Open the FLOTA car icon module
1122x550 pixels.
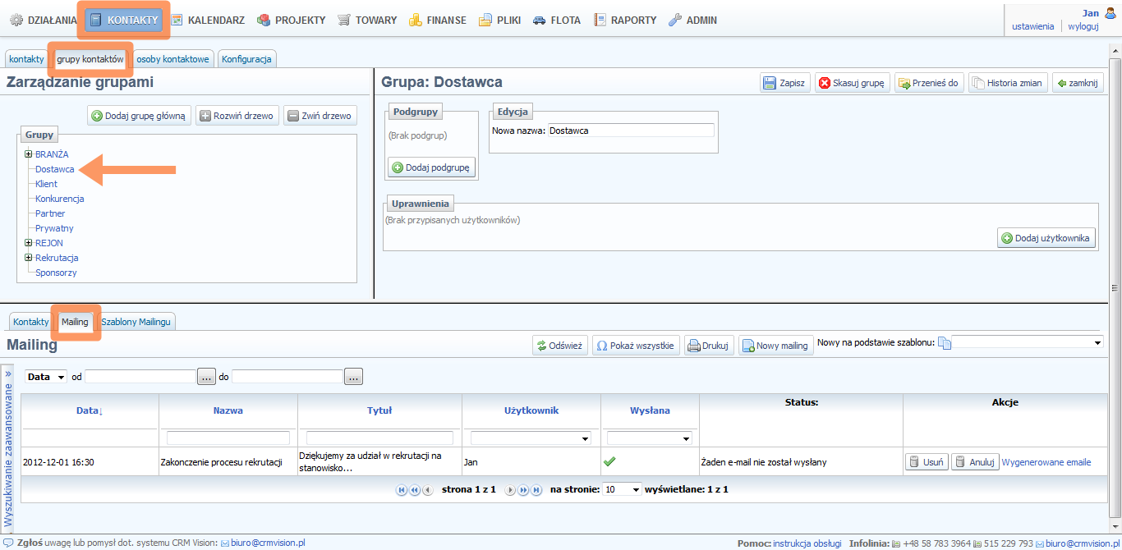click(x=556, y=20)
